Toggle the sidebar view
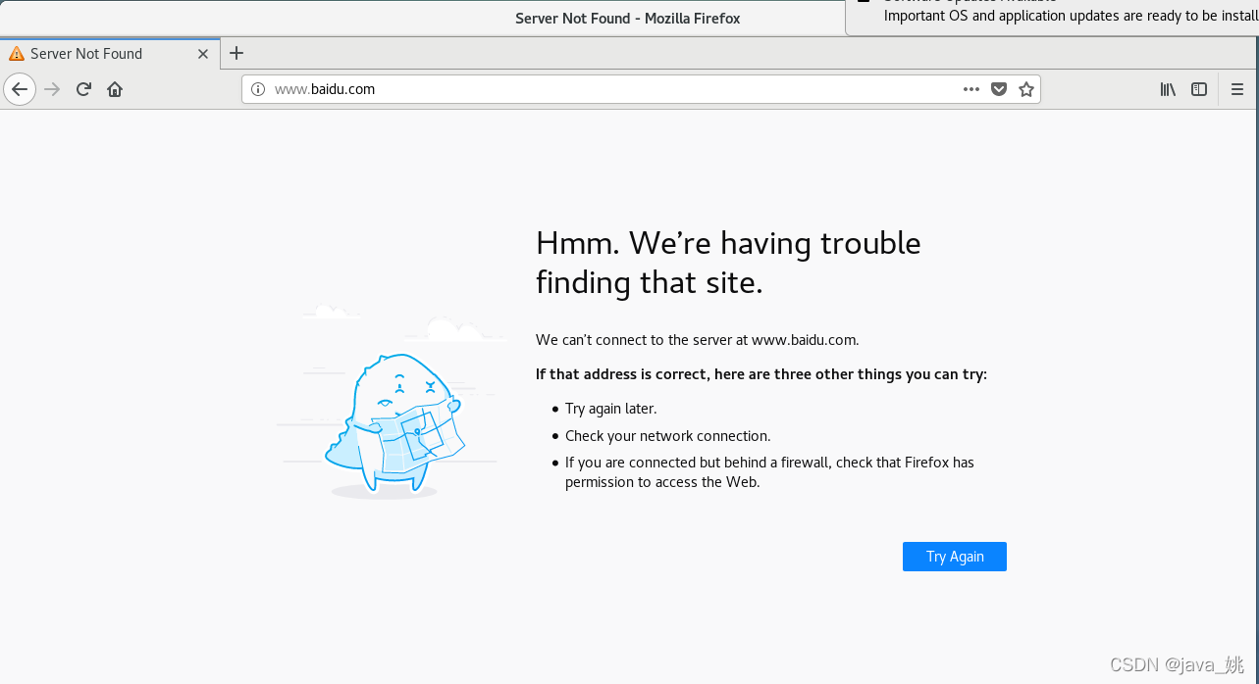 (x=1199, y=89)
